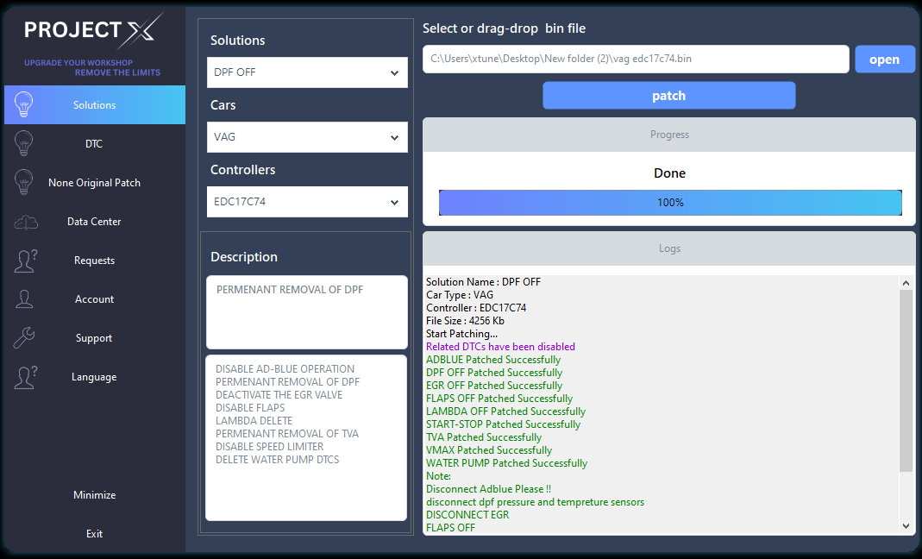Click the Solutions lightbulb icon in sidebar
The height and width of the screenshot is (559, 922).
(23, 104)
